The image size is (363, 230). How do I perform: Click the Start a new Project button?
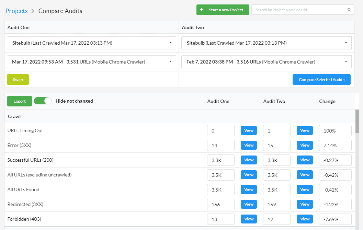[223, 10]
